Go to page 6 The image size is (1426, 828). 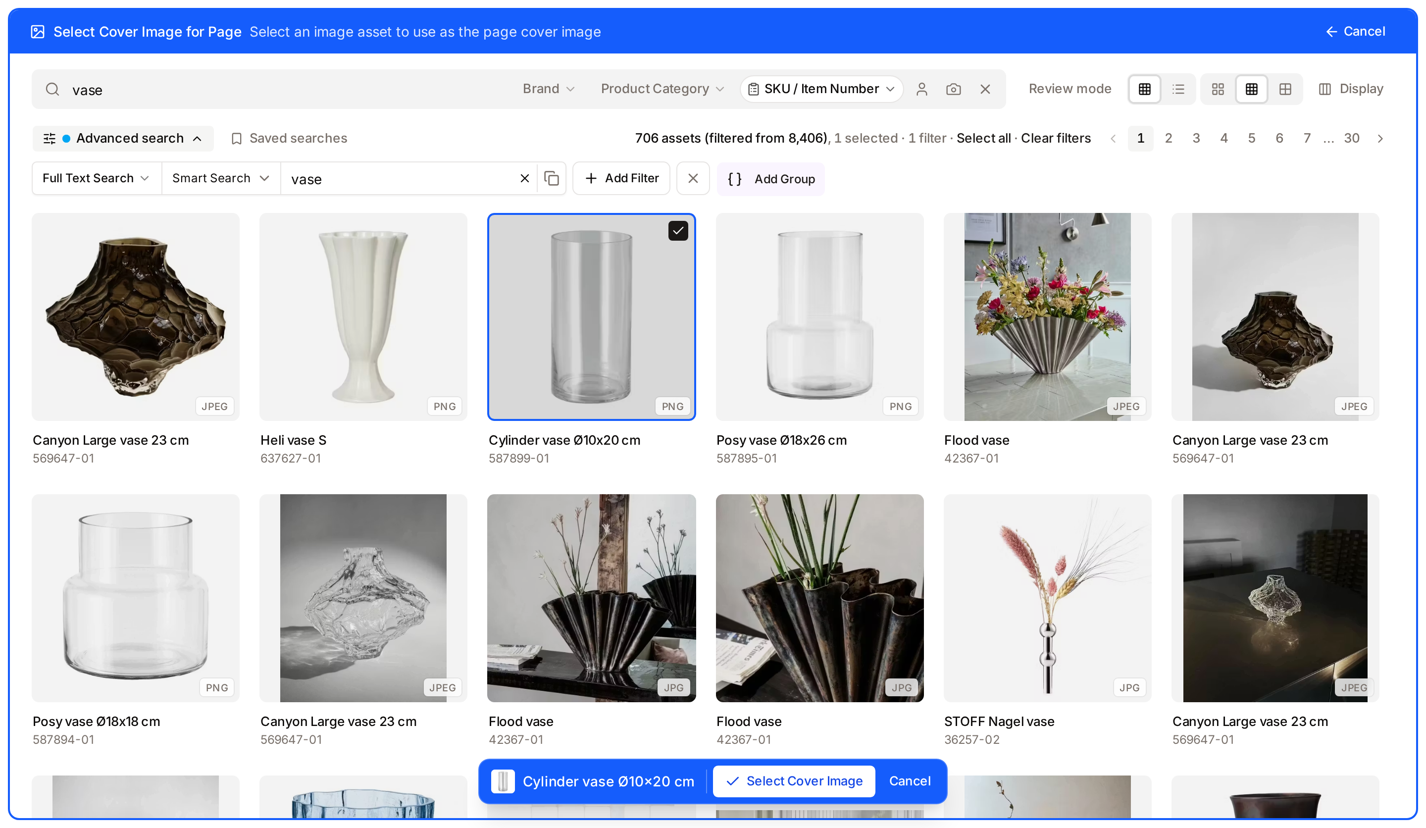pos(1279,138)
